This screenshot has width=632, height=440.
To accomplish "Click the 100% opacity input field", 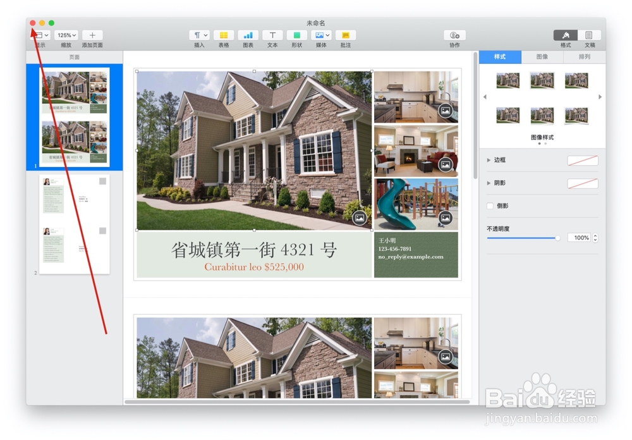I will (x=580, y=238).
